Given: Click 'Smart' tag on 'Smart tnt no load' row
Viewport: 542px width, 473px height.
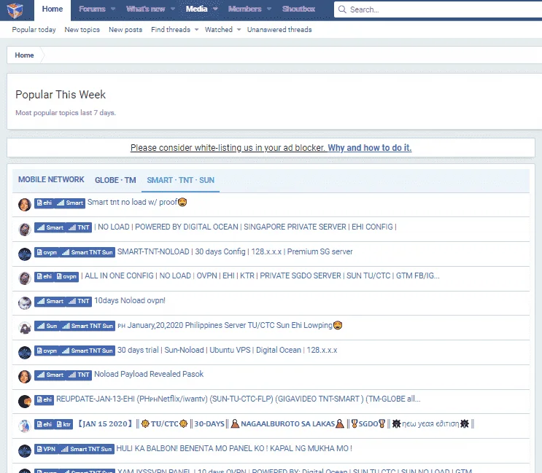Looking at the screenshot, I should point(70,203).
